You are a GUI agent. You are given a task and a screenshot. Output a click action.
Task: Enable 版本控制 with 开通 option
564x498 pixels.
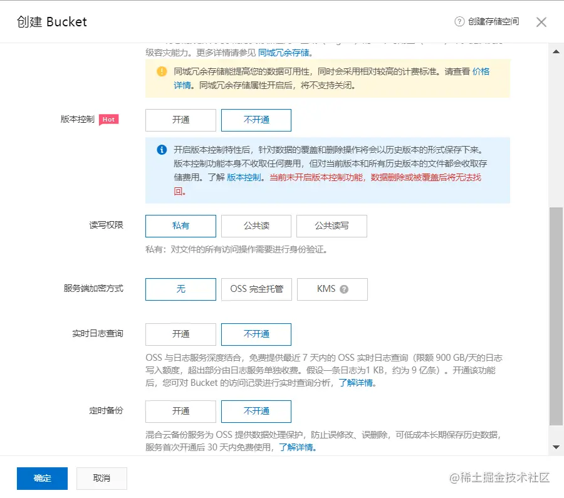(x=180, y=120)
